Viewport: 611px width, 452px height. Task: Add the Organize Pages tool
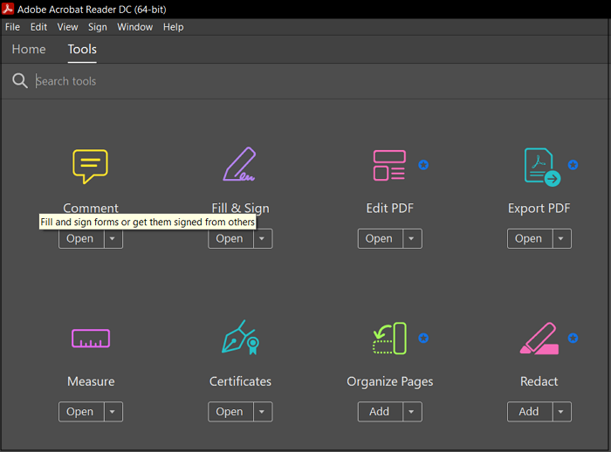[x=381, y=412]
